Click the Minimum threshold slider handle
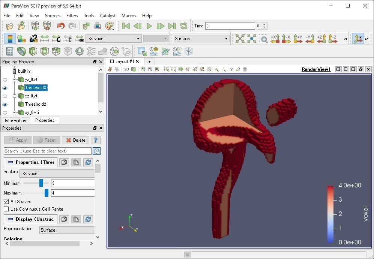This screenshot has height=259, width=374. 41,183
